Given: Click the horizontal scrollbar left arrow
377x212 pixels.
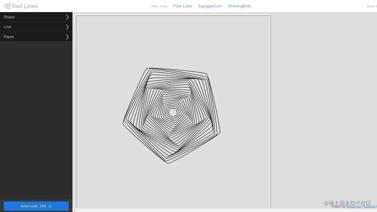Looking at the screenshot, I should (75, 210).
